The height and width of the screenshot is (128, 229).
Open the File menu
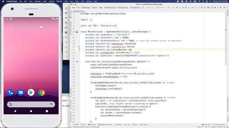tap(21, 1)
